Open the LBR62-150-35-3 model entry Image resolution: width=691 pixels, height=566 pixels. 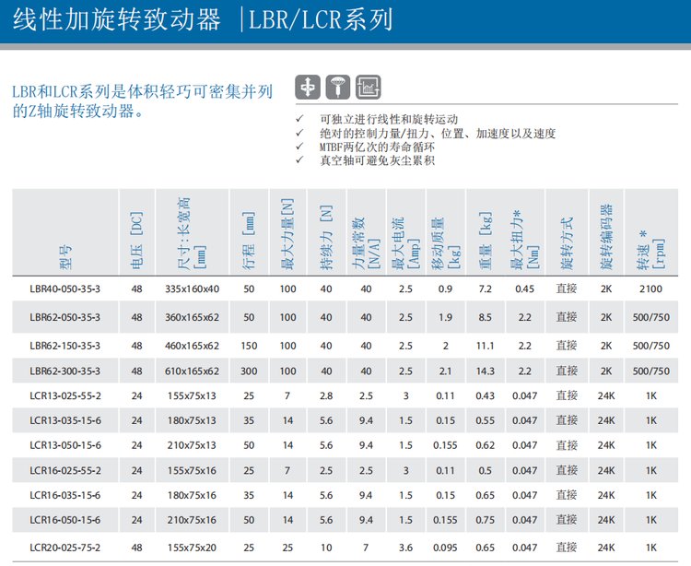click(64, 346)
